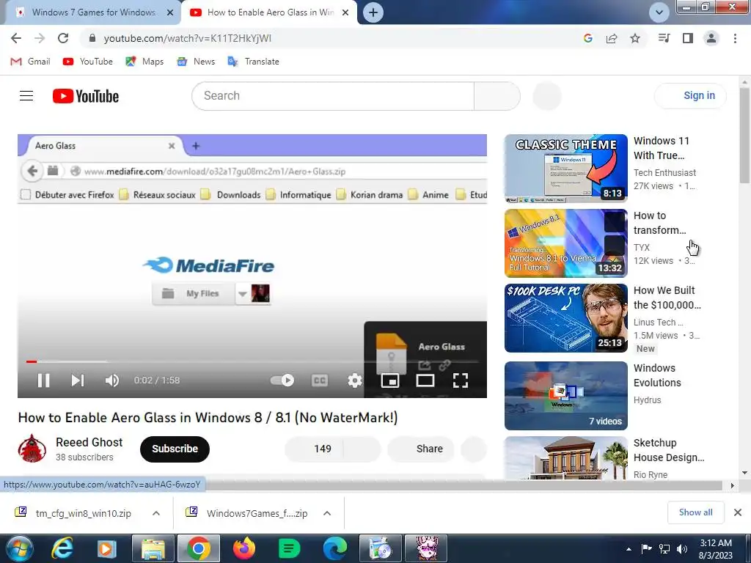Open Sketchup House Design video title

(669, 450)
